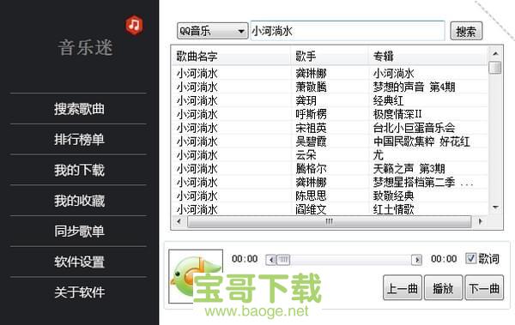515x325 pixels.
Task: Click the 下一曲 button
Action: (484, 288)
